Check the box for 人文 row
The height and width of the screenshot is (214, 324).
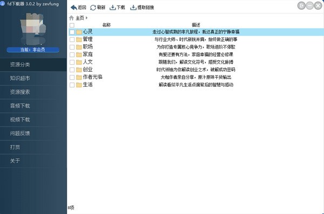click(x=72, y=62)
